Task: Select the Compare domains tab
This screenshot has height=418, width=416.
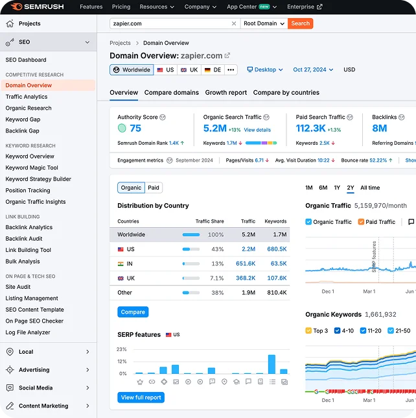Action: tap(172, 93)
